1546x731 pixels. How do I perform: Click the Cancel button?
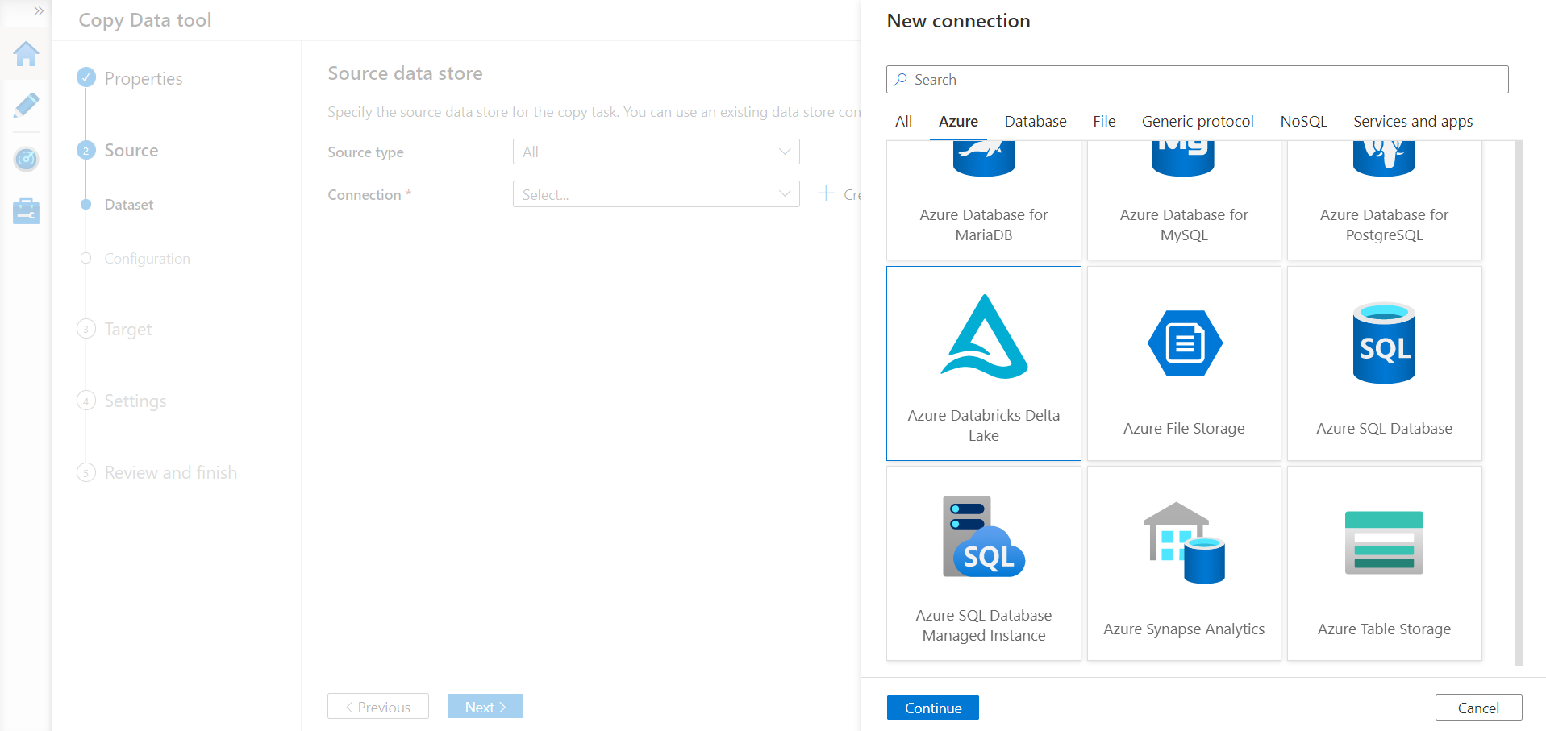pos(1478,708)
